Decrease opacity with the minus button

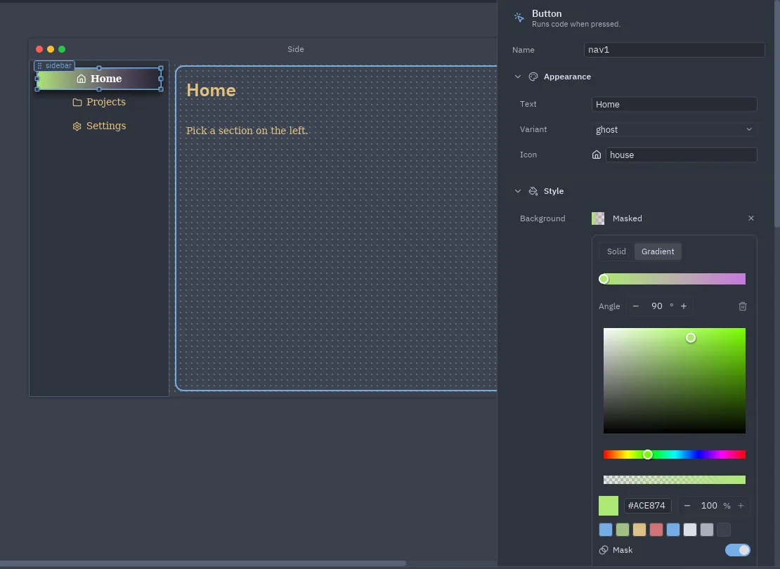[x=687, y=506]
